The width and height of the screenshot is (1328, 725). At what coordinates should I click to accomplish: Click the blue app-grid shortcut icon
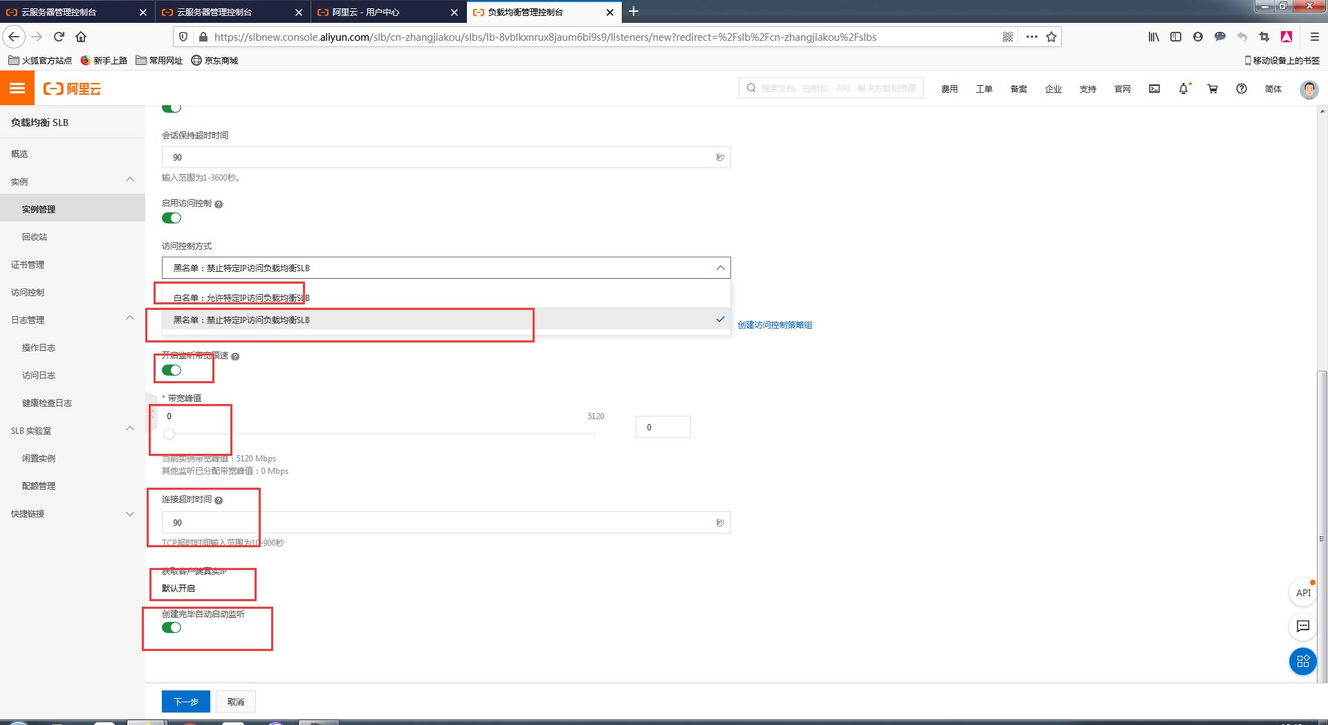coord(1302,661)
